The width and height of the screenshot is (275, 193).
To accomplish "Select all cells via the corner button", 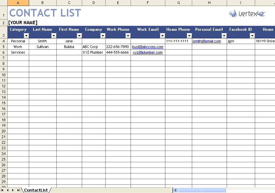I will point(4,3).
